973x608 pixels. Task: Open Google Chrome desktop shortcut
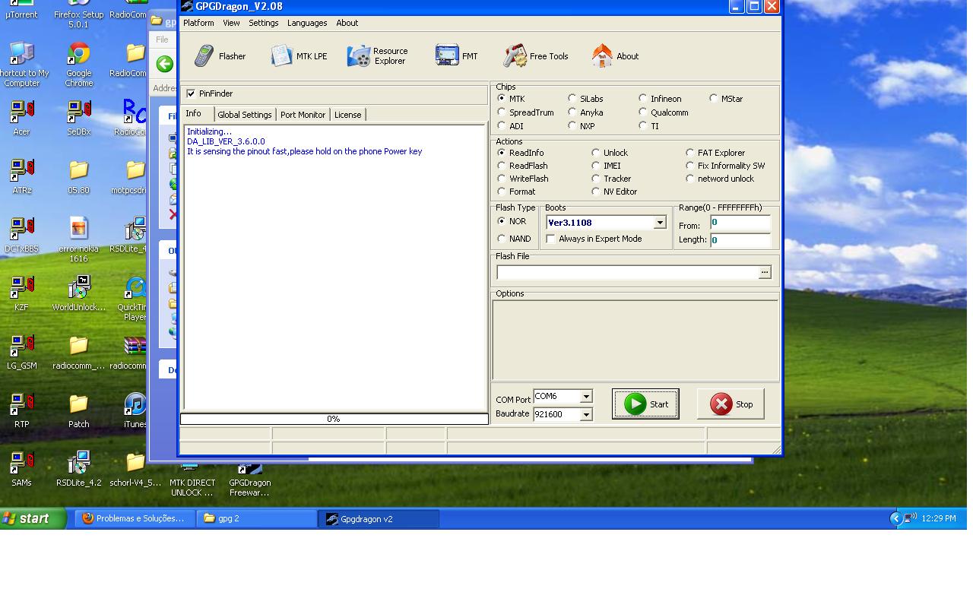pos(78,64)
